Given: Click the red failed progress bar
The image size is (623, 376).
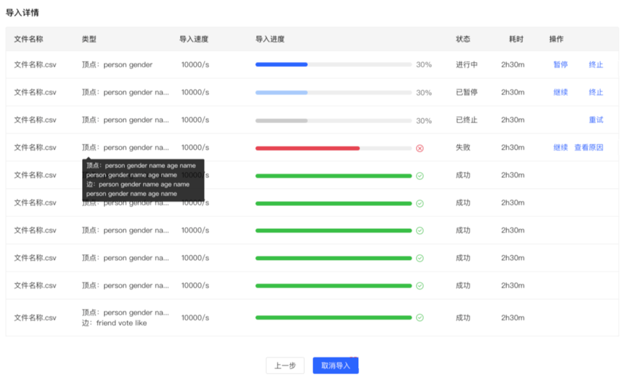Looking at the screenshot, I should tap(307, 148).
